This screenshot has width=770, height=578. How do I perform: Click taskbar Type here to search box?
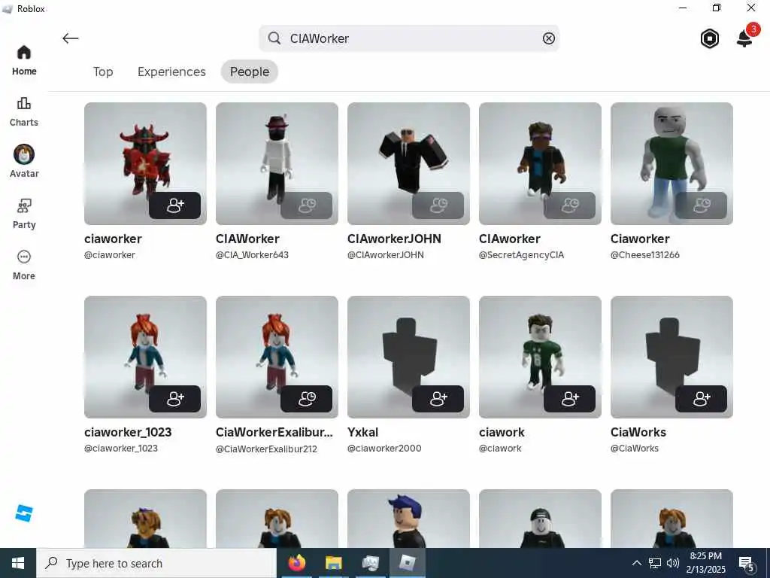click(x=156, y=563)
